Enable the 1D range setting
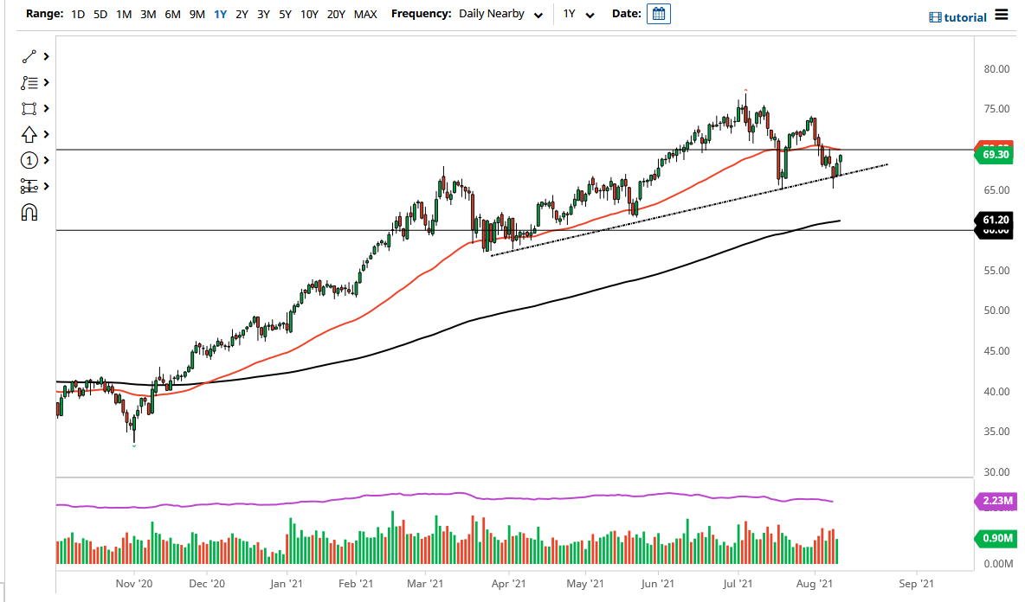This screenshot has width=1025, height=602. [77, 14]
